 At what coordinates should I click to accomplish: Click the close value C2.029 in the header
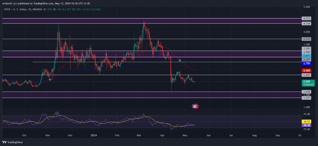point(76,10)
